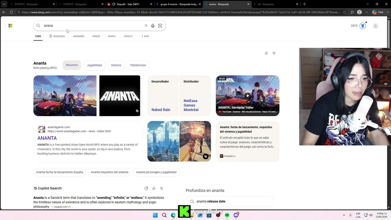Viewport: 391px width, 220px height.
Task: Clear the Bing search text with X
Action: 146,26
